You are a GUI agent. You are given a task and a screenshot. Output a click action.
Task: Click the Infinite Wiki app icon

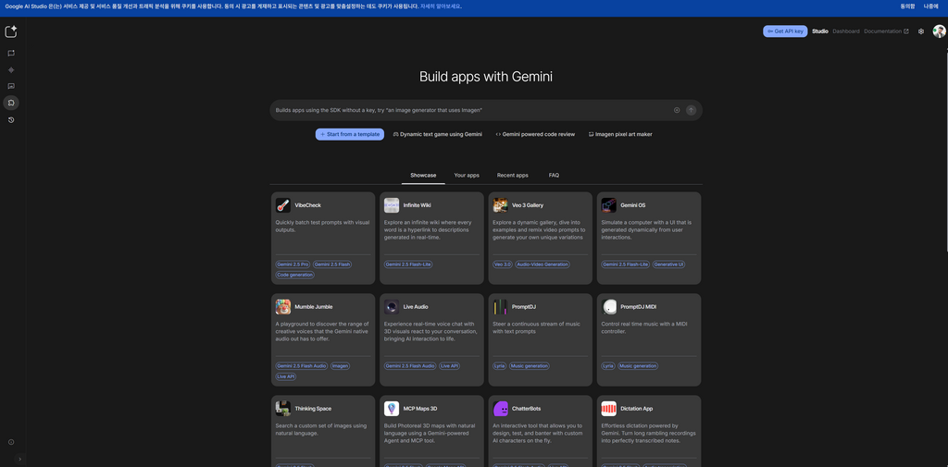pos(392,205)
